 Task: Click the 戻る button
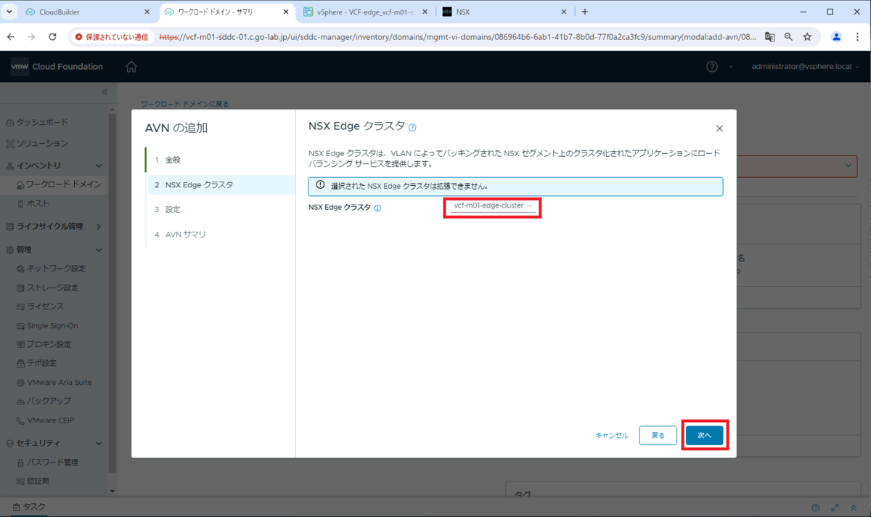(x=658, y=435)
